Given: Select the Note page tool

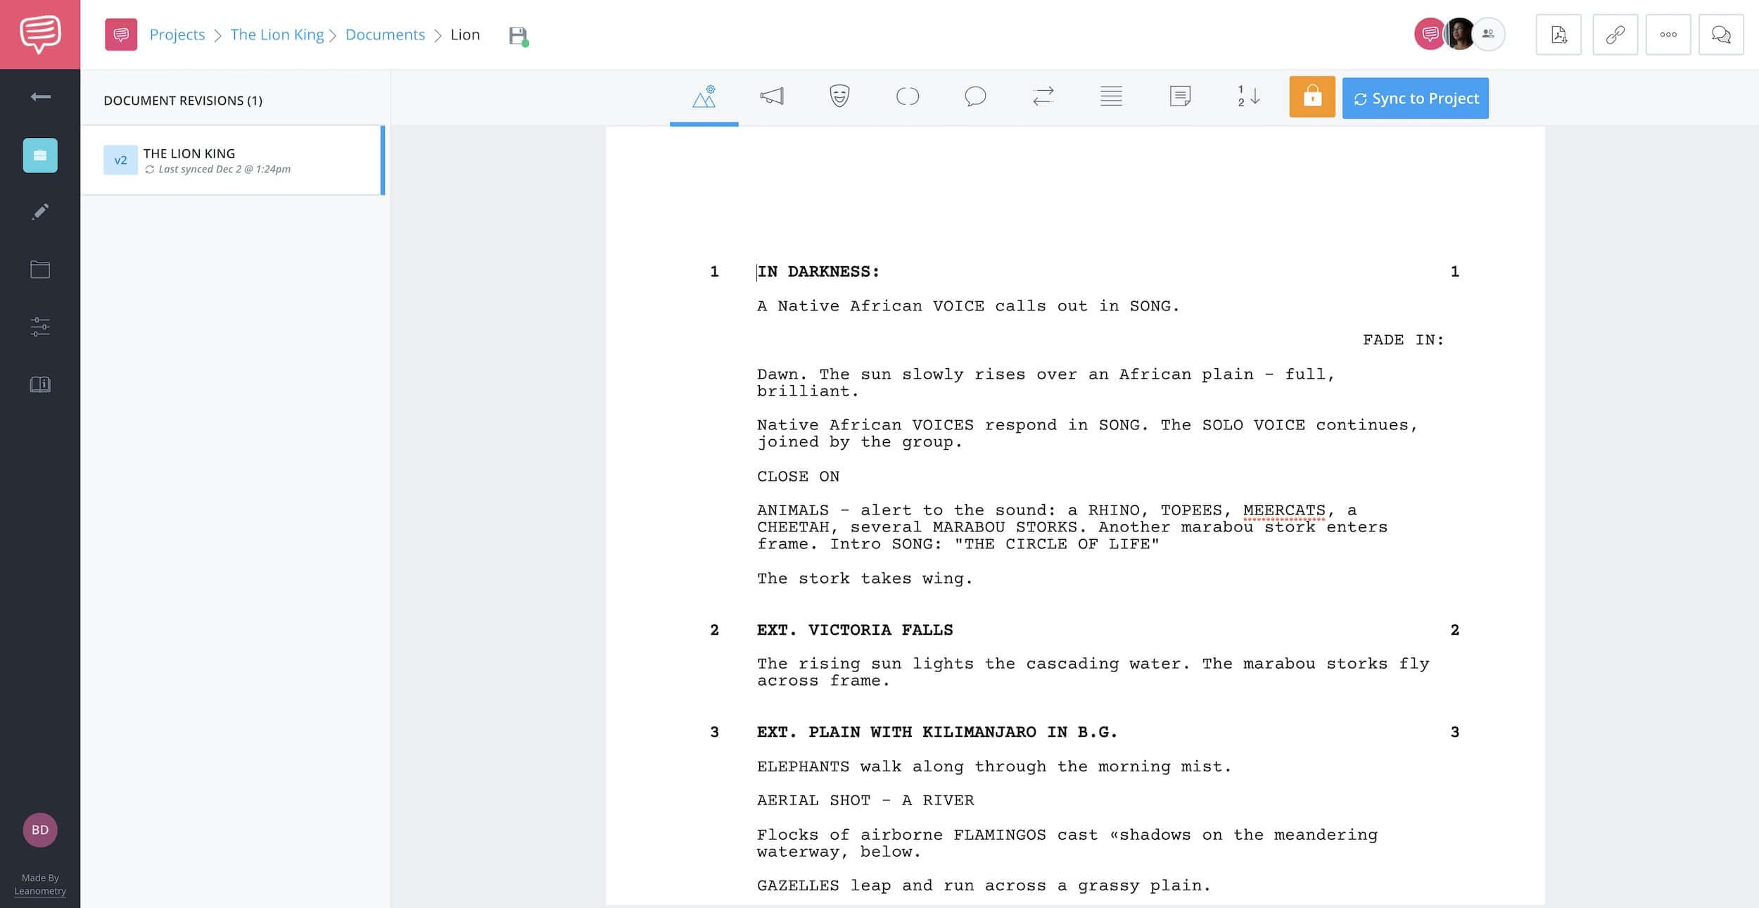Looking at the screenshot, I should pos(1180,96).
